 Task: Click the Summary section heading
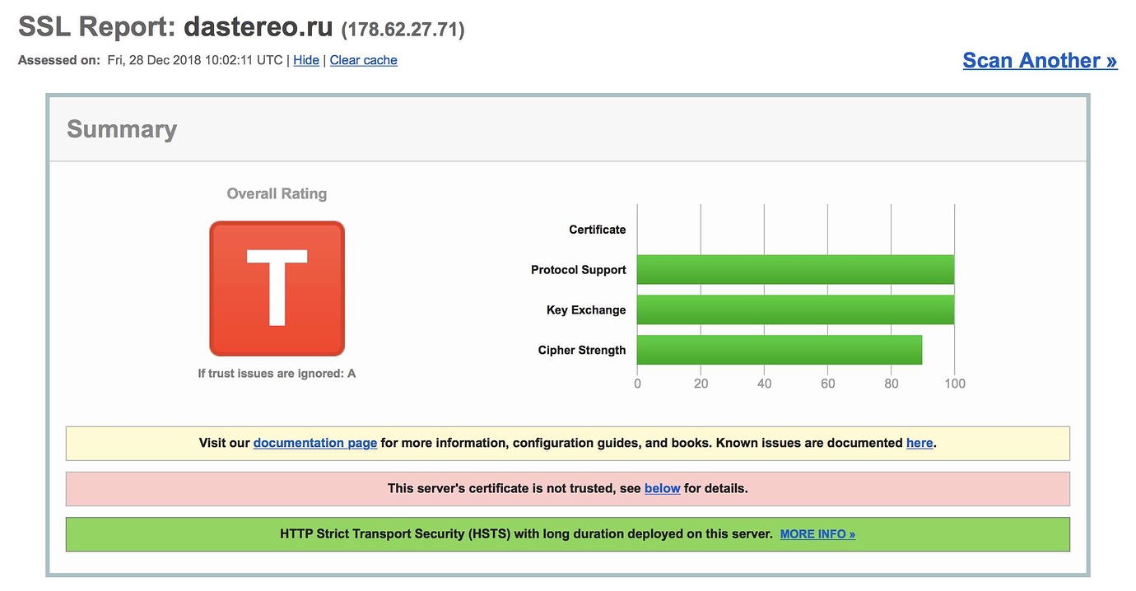[x=122, y=129]
